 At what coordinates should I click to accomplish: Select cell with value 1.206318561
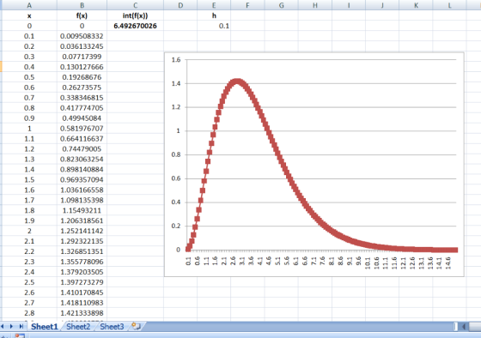(x=82, y=220)
